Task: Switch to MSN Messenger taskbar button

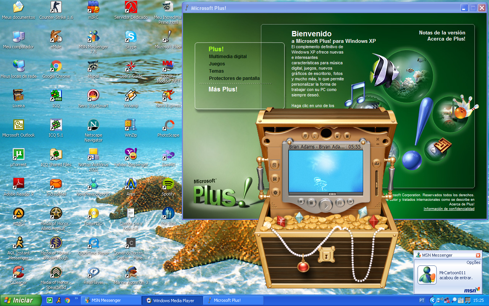Action: pos(111,301)
